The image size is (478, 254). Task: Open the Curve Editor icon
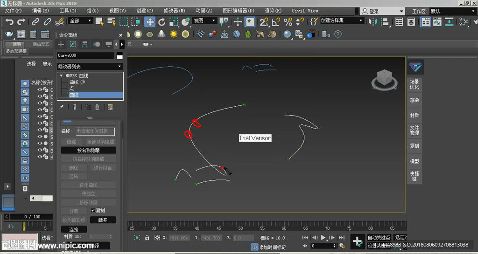coord(437,22)
